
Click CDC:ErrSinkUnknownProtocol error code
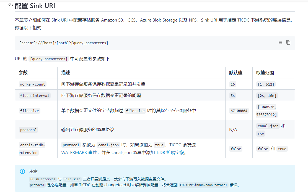[203, 185]
